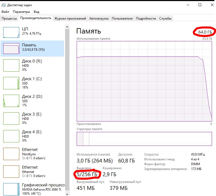The width and height of the screenshot is (216, 196).
Task: Open the Пользователи tab
Action: pyautogui.click(x=122, y=19)
